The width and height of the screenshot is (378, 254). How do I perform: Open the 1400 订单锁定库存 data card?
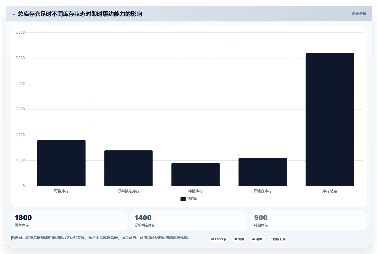(x=189, y=220)
